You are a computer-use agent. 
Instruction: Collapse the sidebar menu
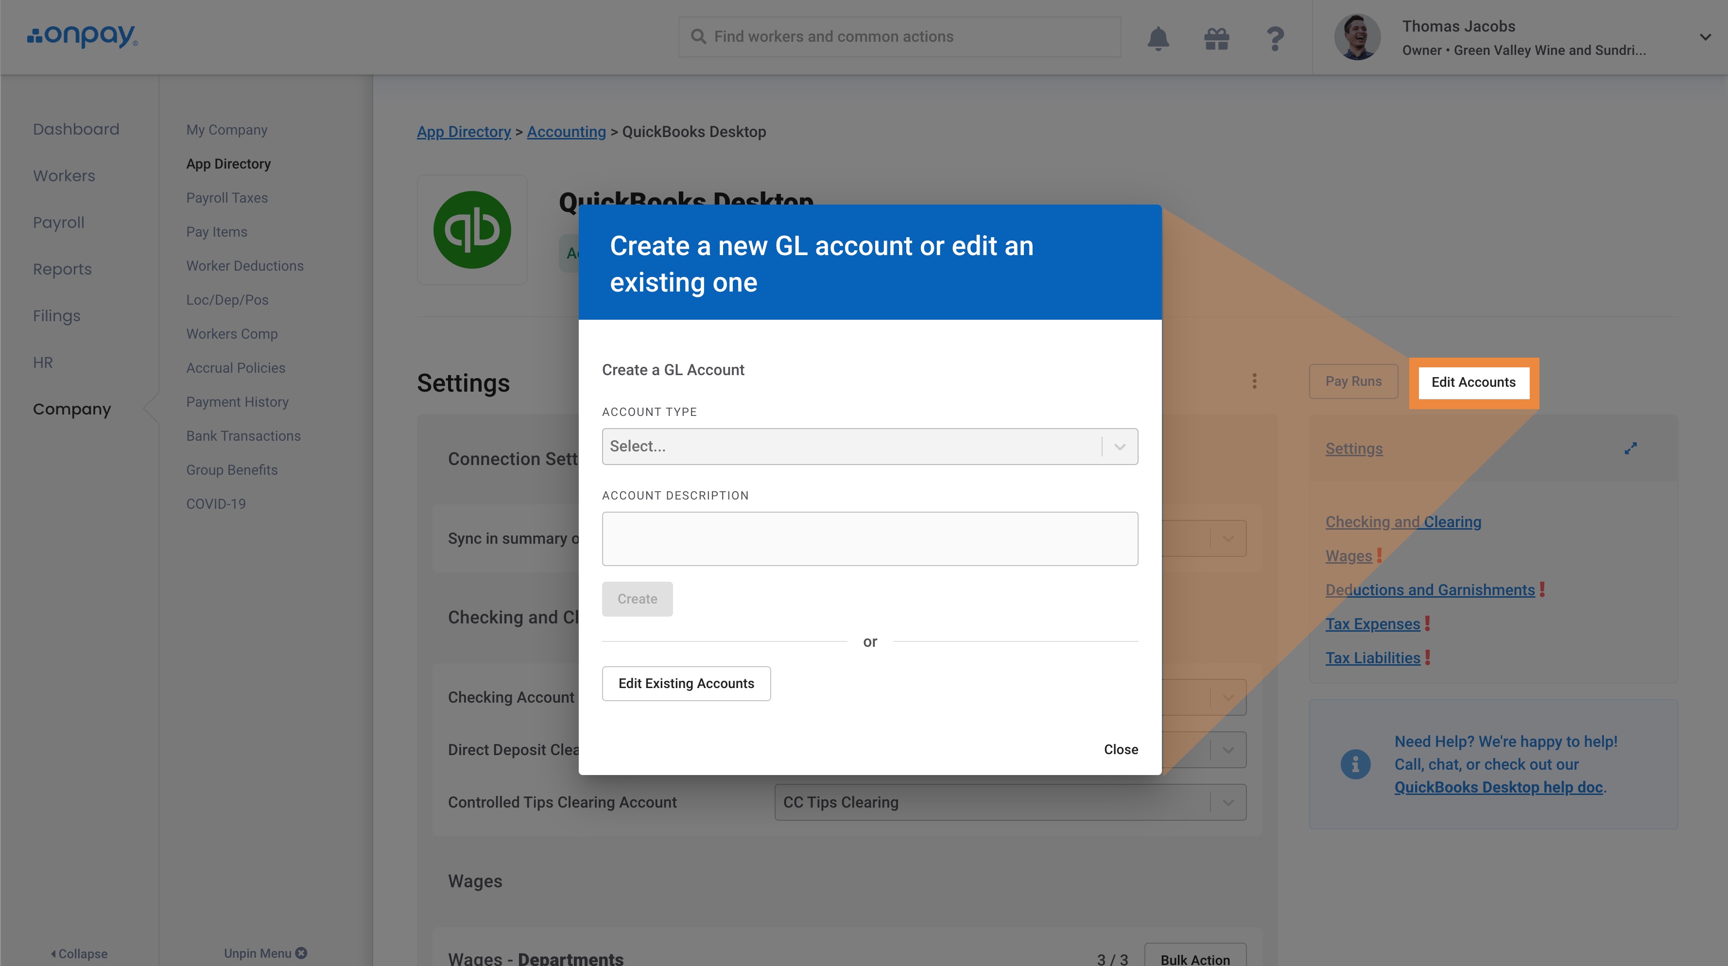pos(79,953)
